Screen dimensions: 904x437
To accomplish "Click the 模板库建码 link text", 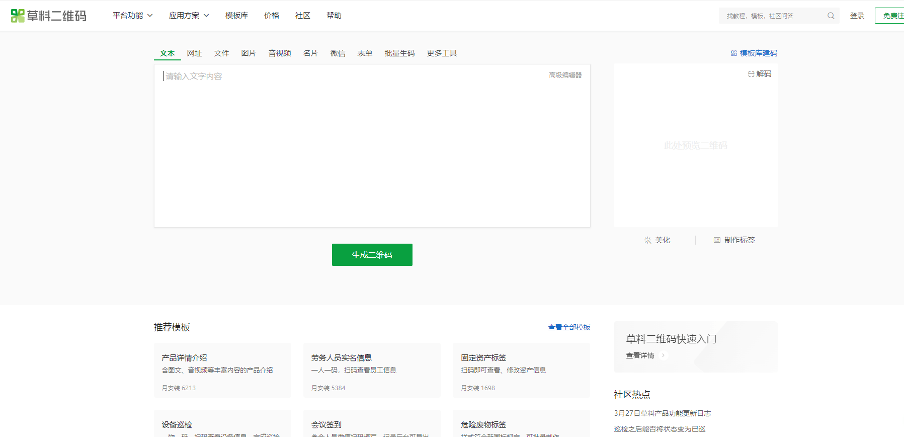I will coord(759,53).
